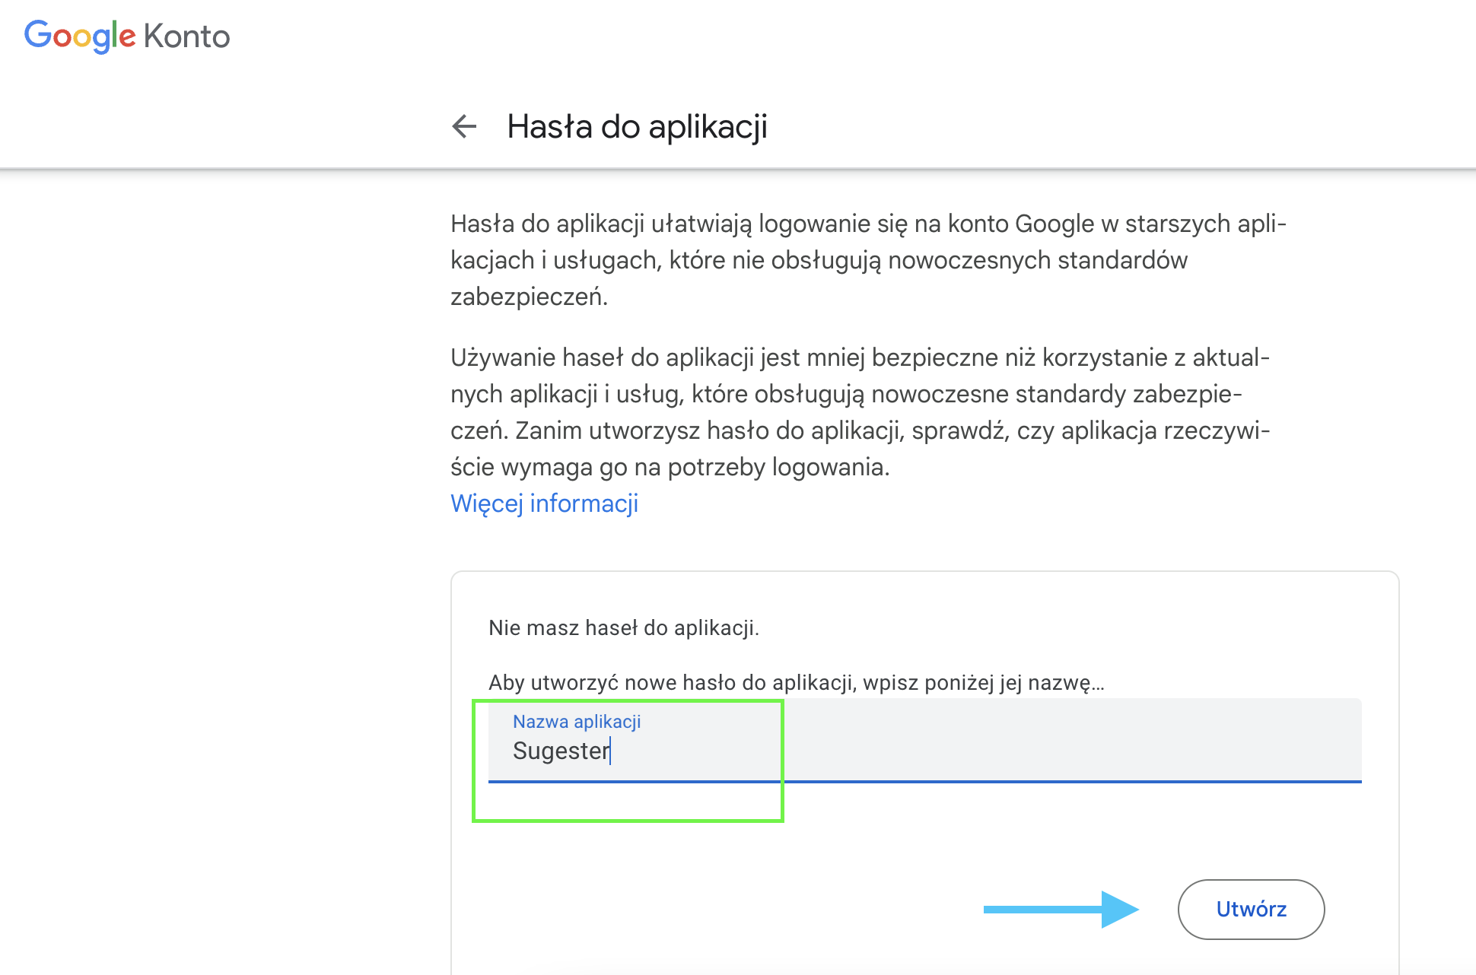Click the back chevron beside Hasła do aplikacji

463,126
